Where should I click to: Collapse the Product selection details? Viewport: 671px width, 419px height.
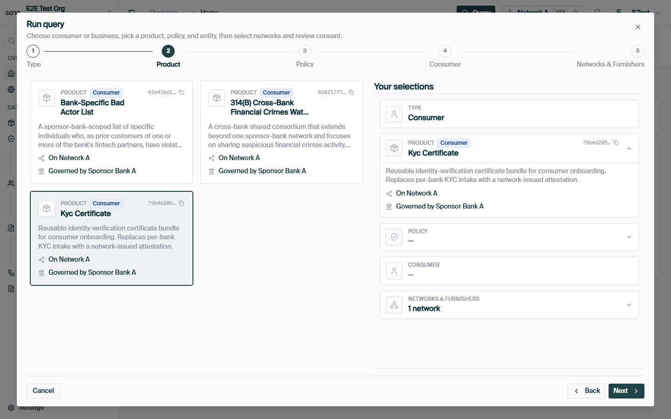click(x=629, y=149)
